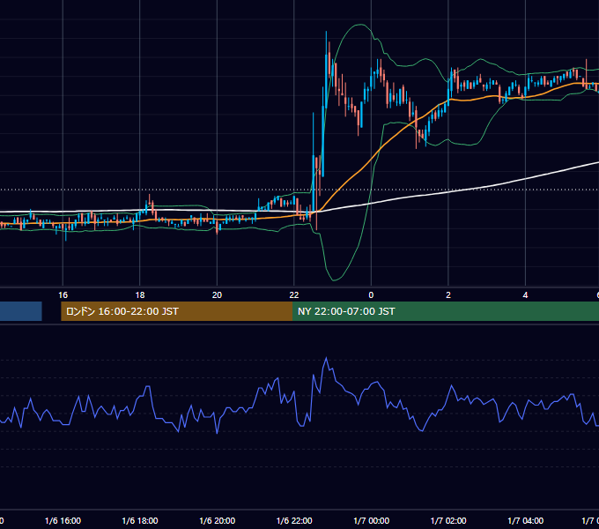Image resolution: width=599 pixels, height=529 pixels.
Task: Click the 1/7 00:00 label on oscillator axis
Action: [372, 520]
